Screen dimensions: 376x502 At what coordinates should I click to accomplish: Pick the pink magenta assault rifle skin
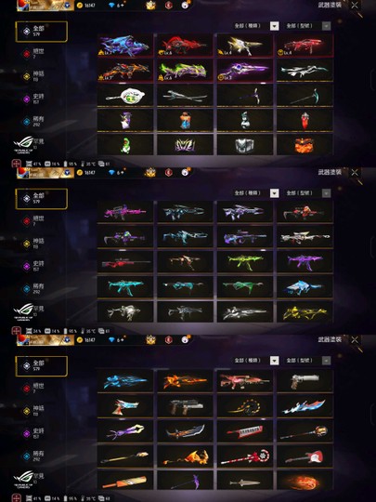coord(125,212)
